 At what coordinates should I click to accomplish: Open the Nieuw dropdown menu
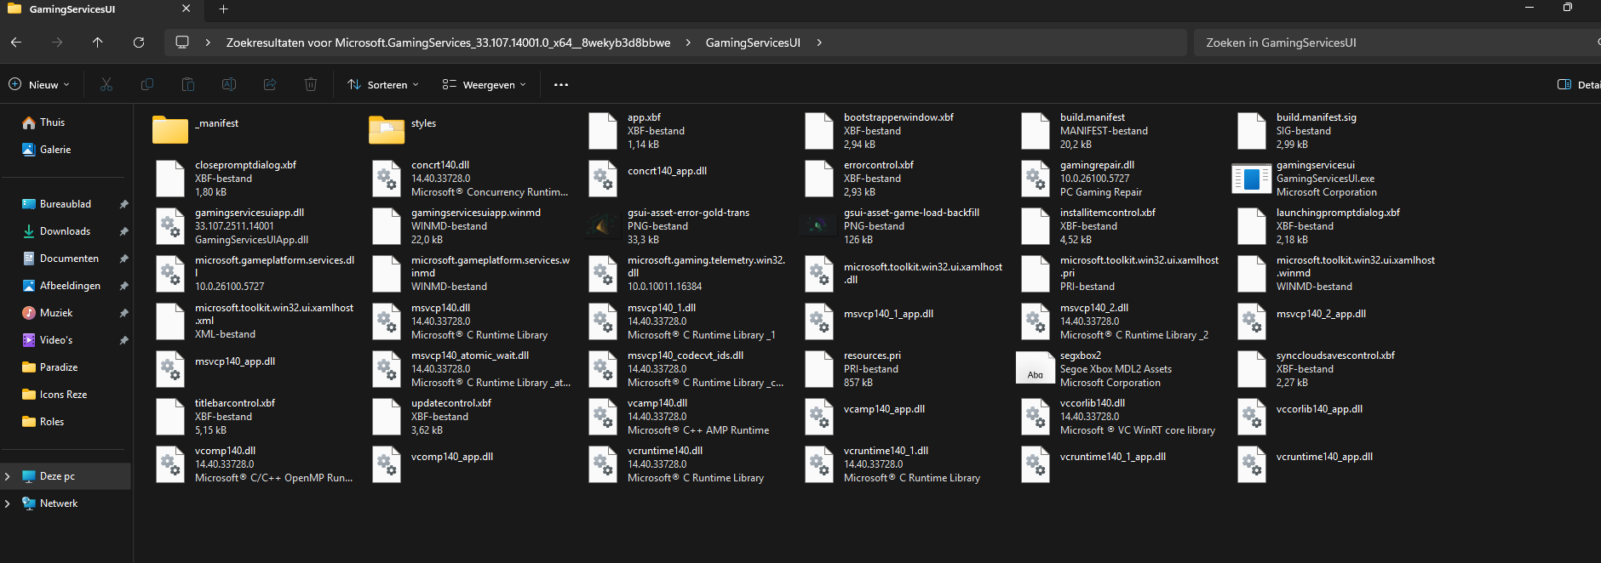(39, 84)
